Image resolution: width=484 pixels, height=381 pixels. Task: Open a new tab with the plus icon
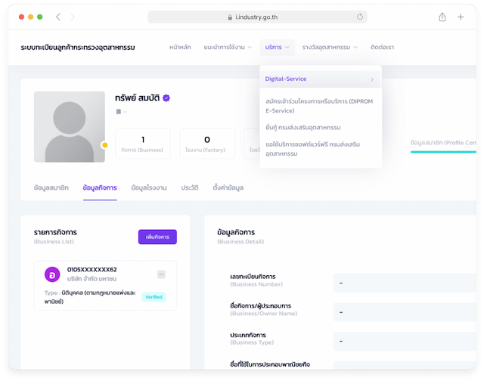coord(461,17)
